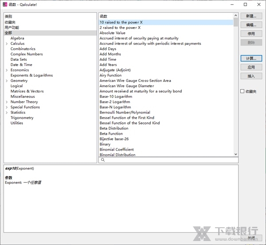Expand the Statistics category arrow
The width and height of the screenshot is (266, 245).
pyautogui.click(x=7, y=113)
